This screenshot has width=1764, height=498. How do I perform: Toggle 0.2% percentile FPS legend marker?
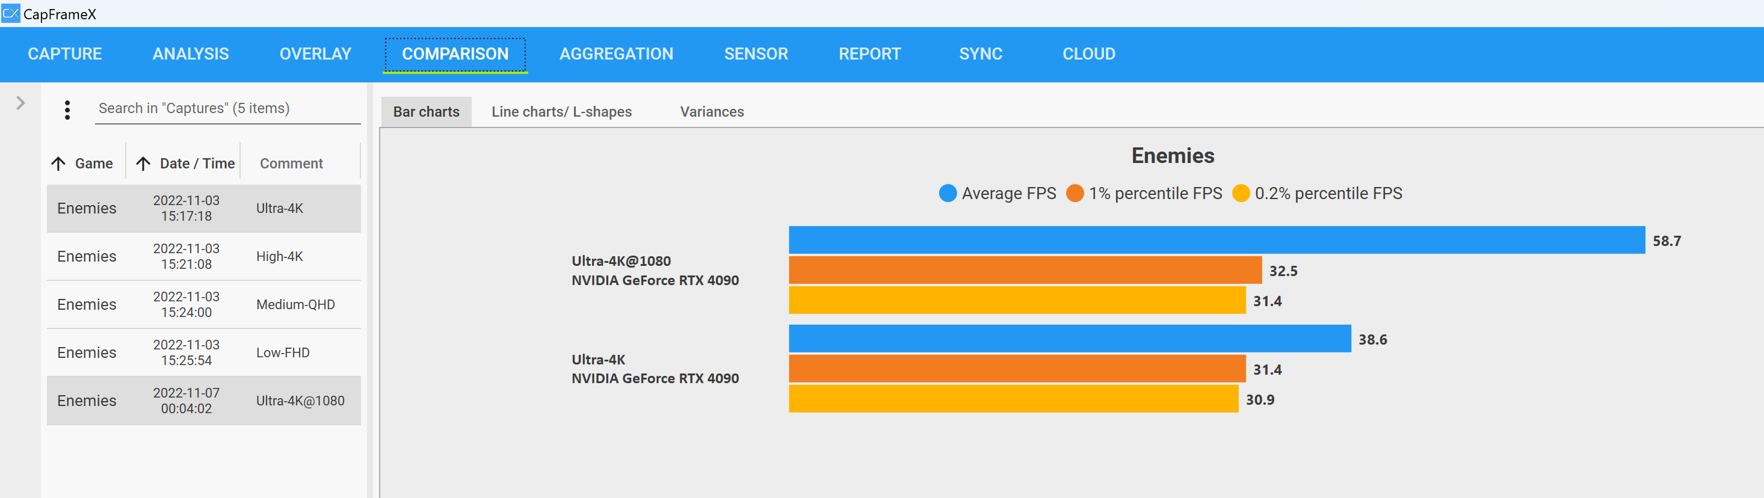[x=1240, y=194]
